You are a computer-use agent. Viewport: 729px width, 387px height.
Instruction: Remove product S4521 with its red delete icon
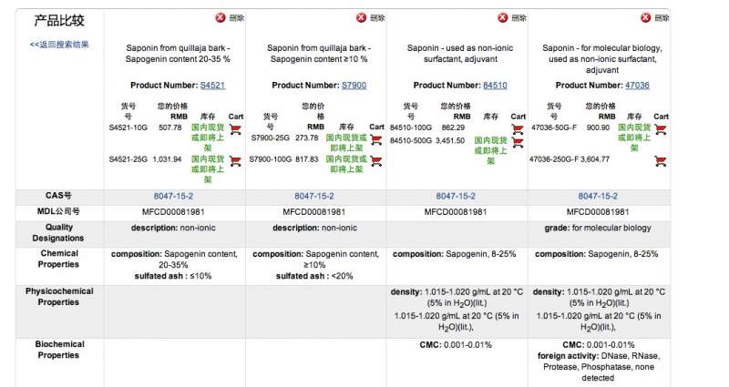[220, 17]
